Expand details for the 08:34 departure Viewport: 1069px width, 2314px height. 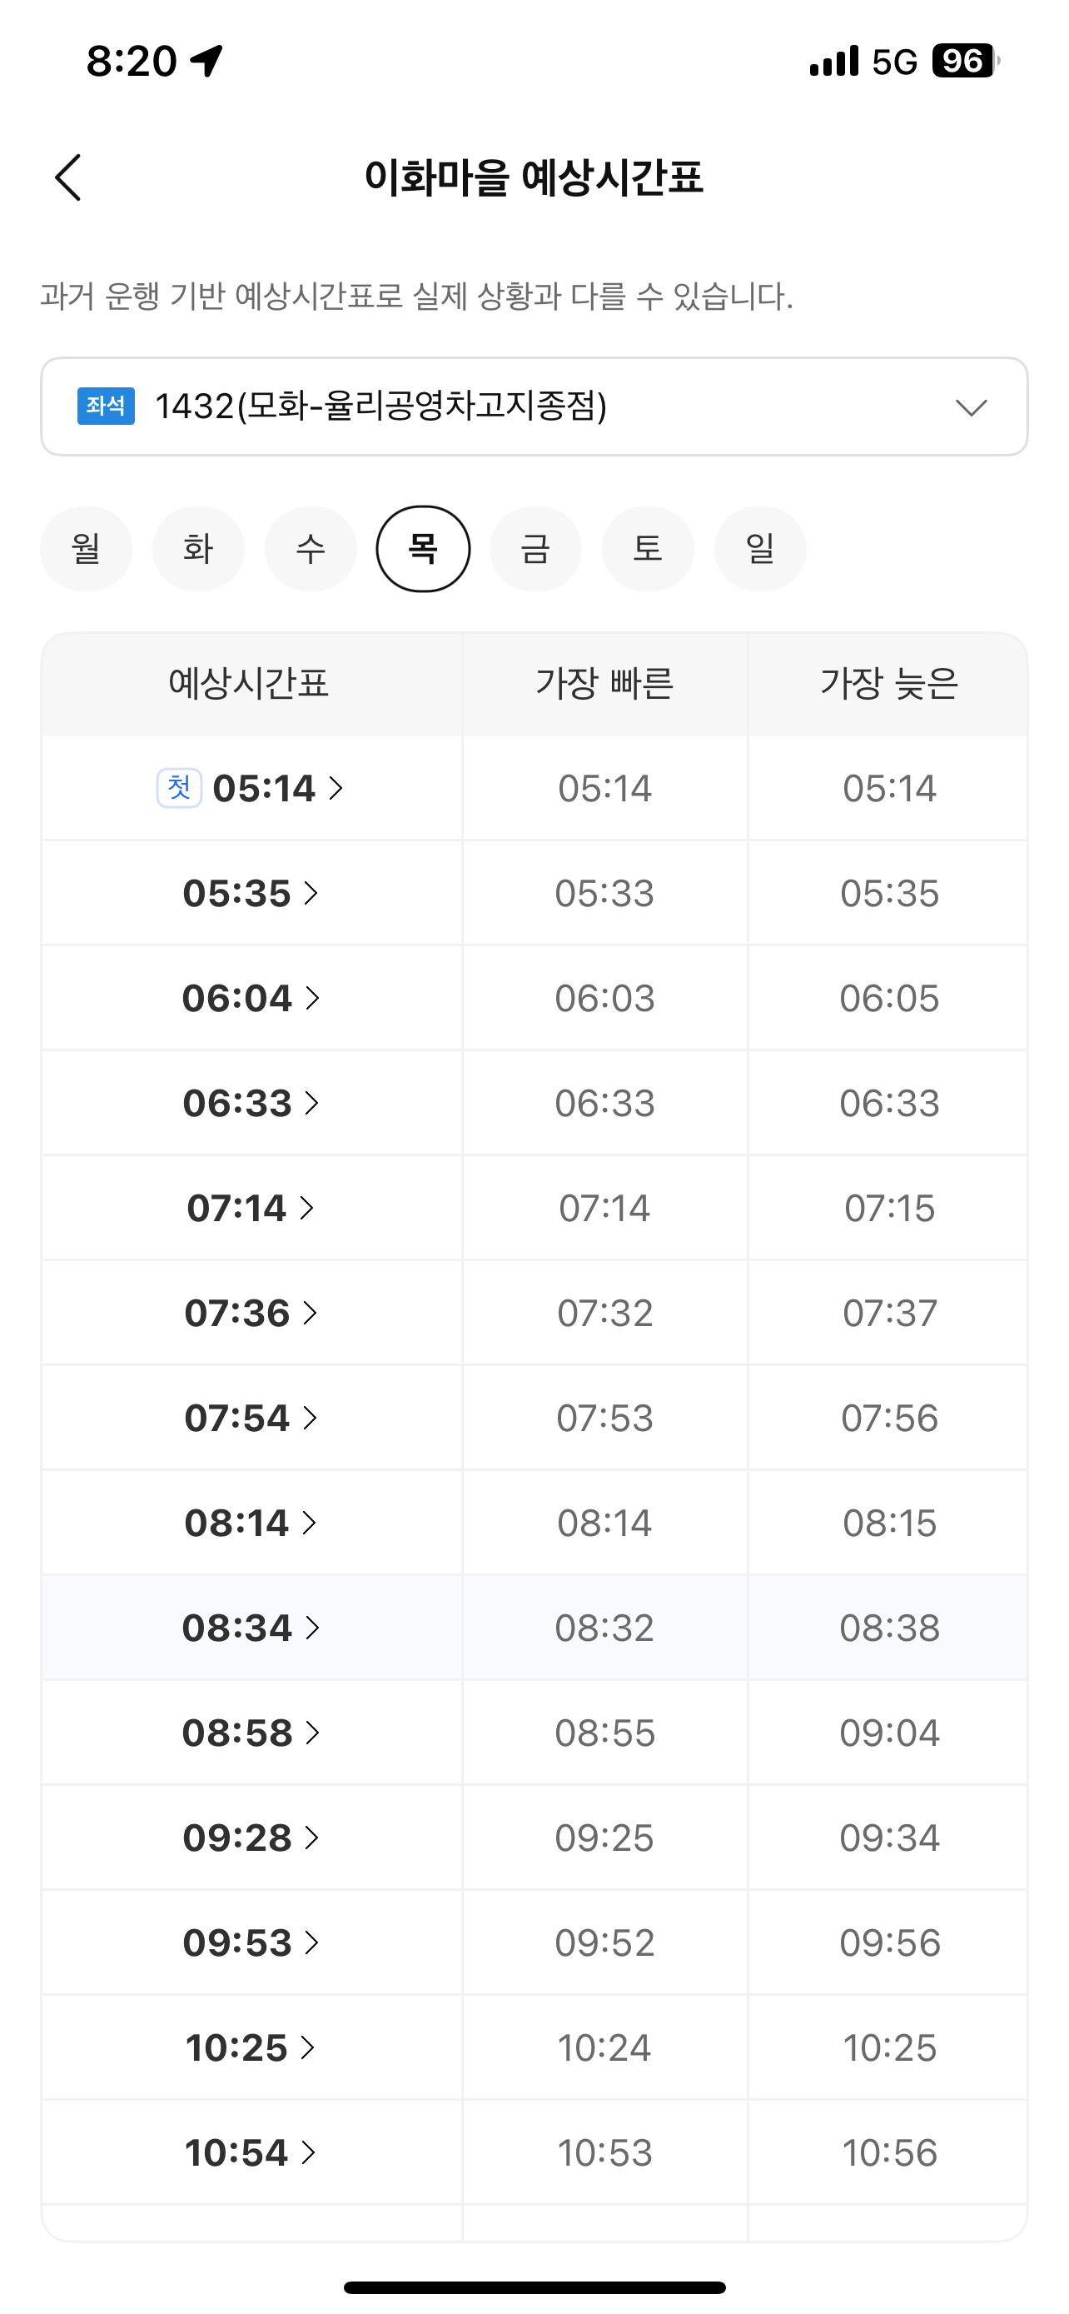(x=251, y=1628)
